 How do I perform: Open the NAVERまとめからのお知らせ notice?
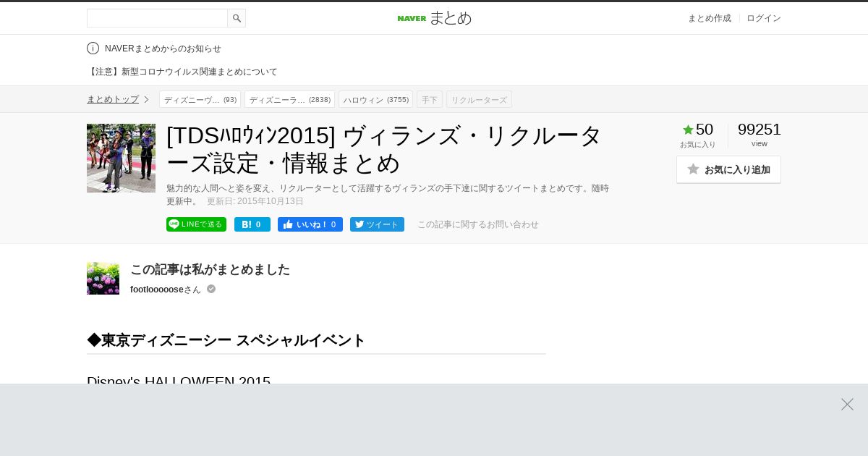tap(163, 48)
